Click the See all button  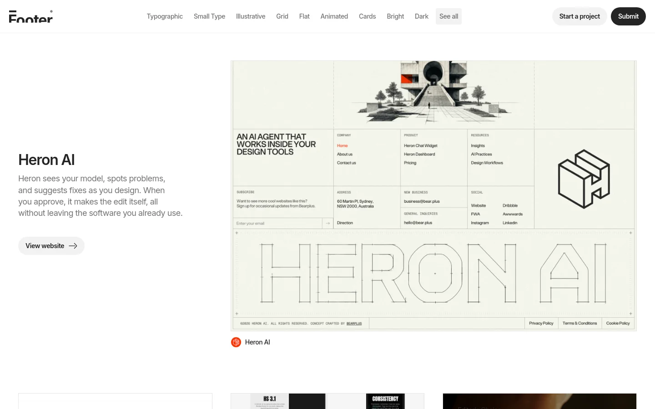(448, 16)
